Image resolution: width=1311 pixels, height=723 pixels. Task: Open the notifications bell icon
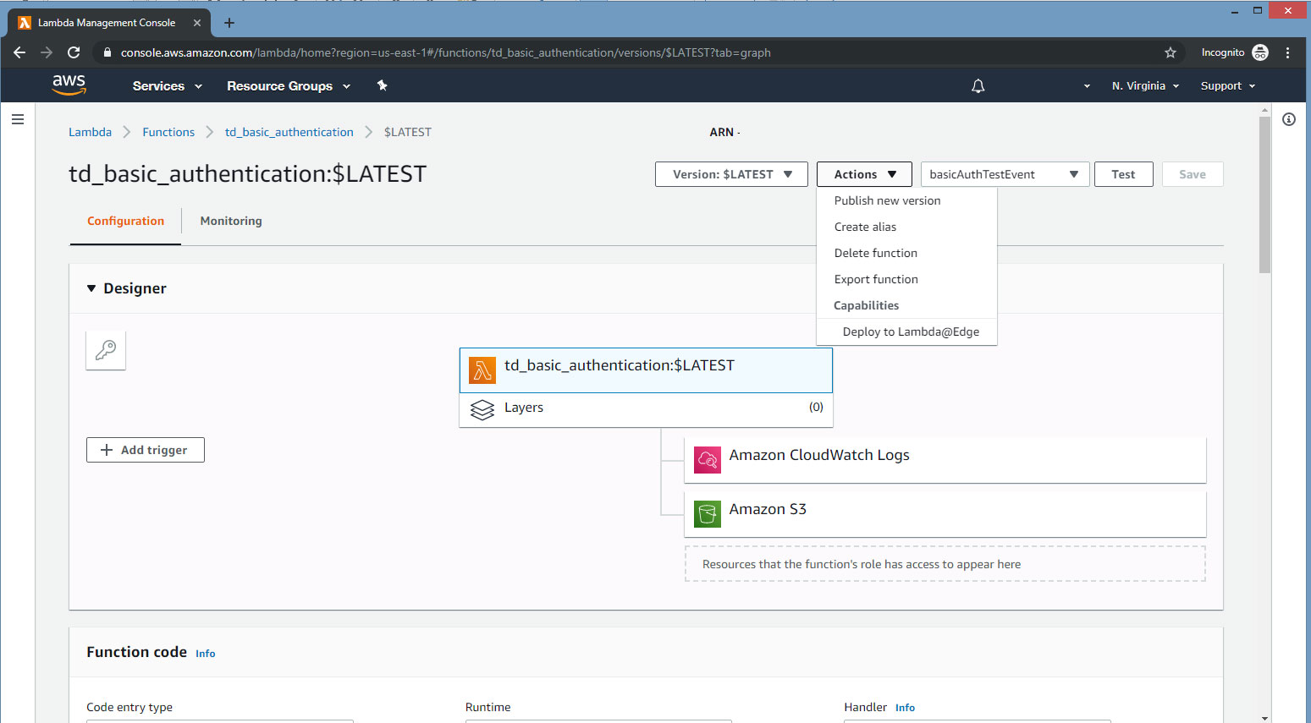tap(978, 85)
